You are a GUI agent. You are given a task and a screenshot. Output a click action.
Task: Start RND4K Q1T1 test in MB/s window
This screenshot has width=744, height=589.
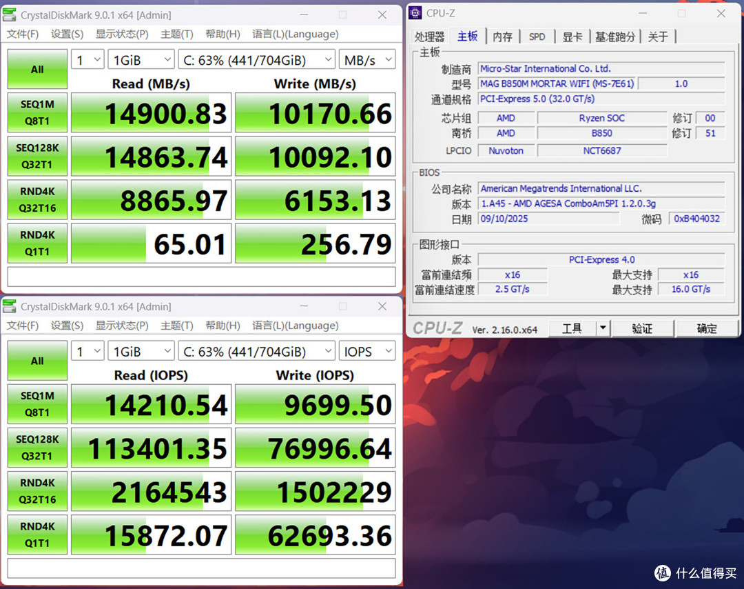click(37, 243)
